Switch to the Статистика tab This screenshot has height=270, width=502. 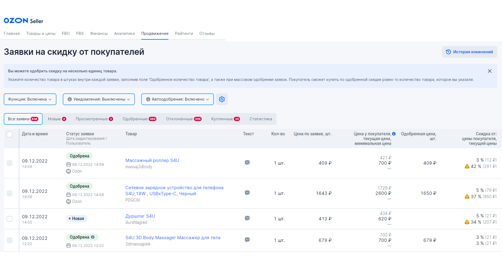pyautogui.click(x=261, y=119)
